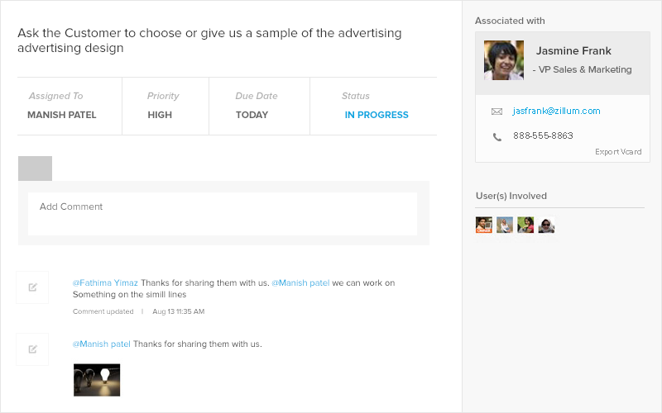Open the Status field showing In Progress

[377, 115]
